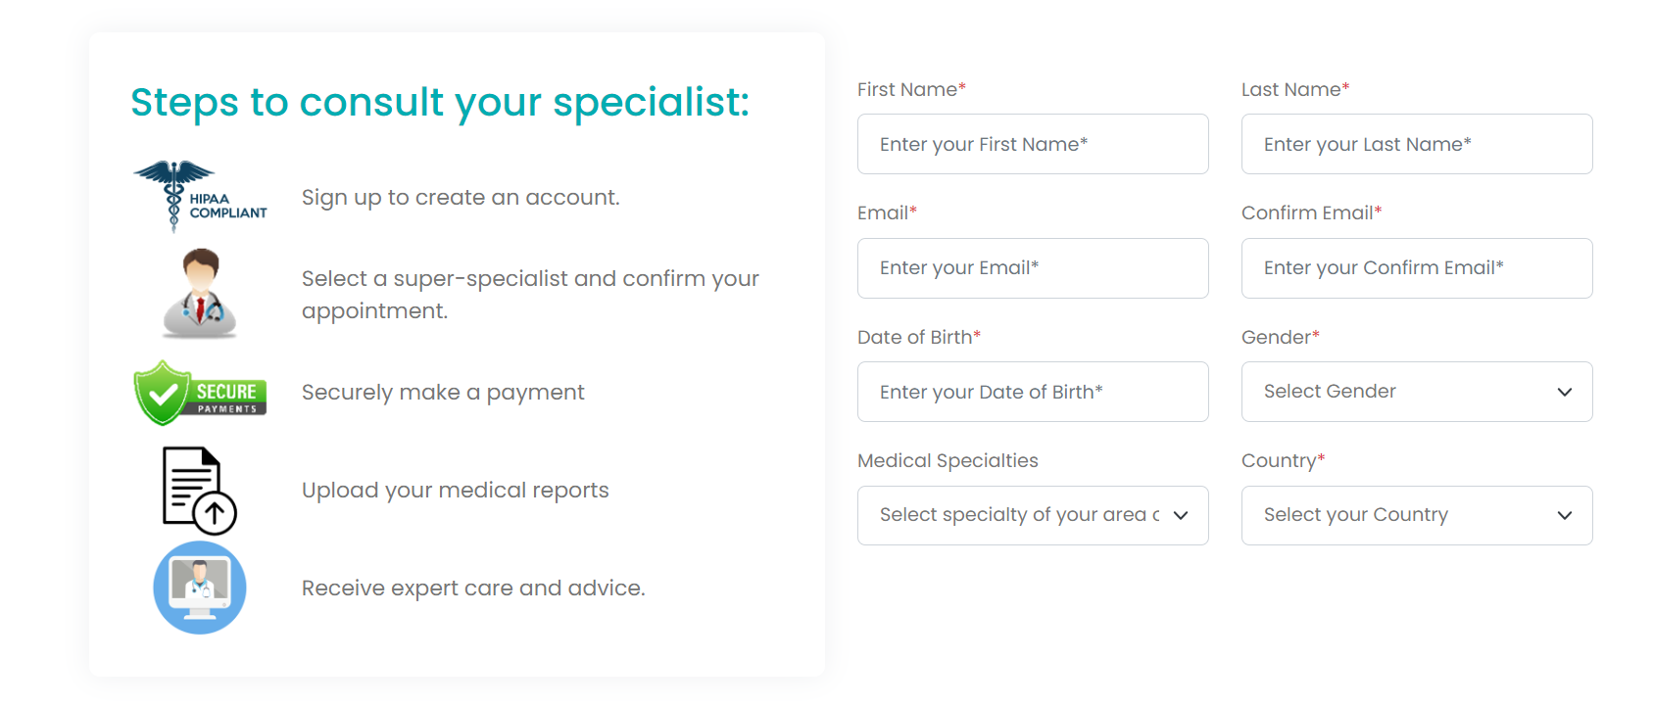Click the 'Sign up to create an account' text
This screenshot has width=1653, height=707.
click(x=461, y=198)
